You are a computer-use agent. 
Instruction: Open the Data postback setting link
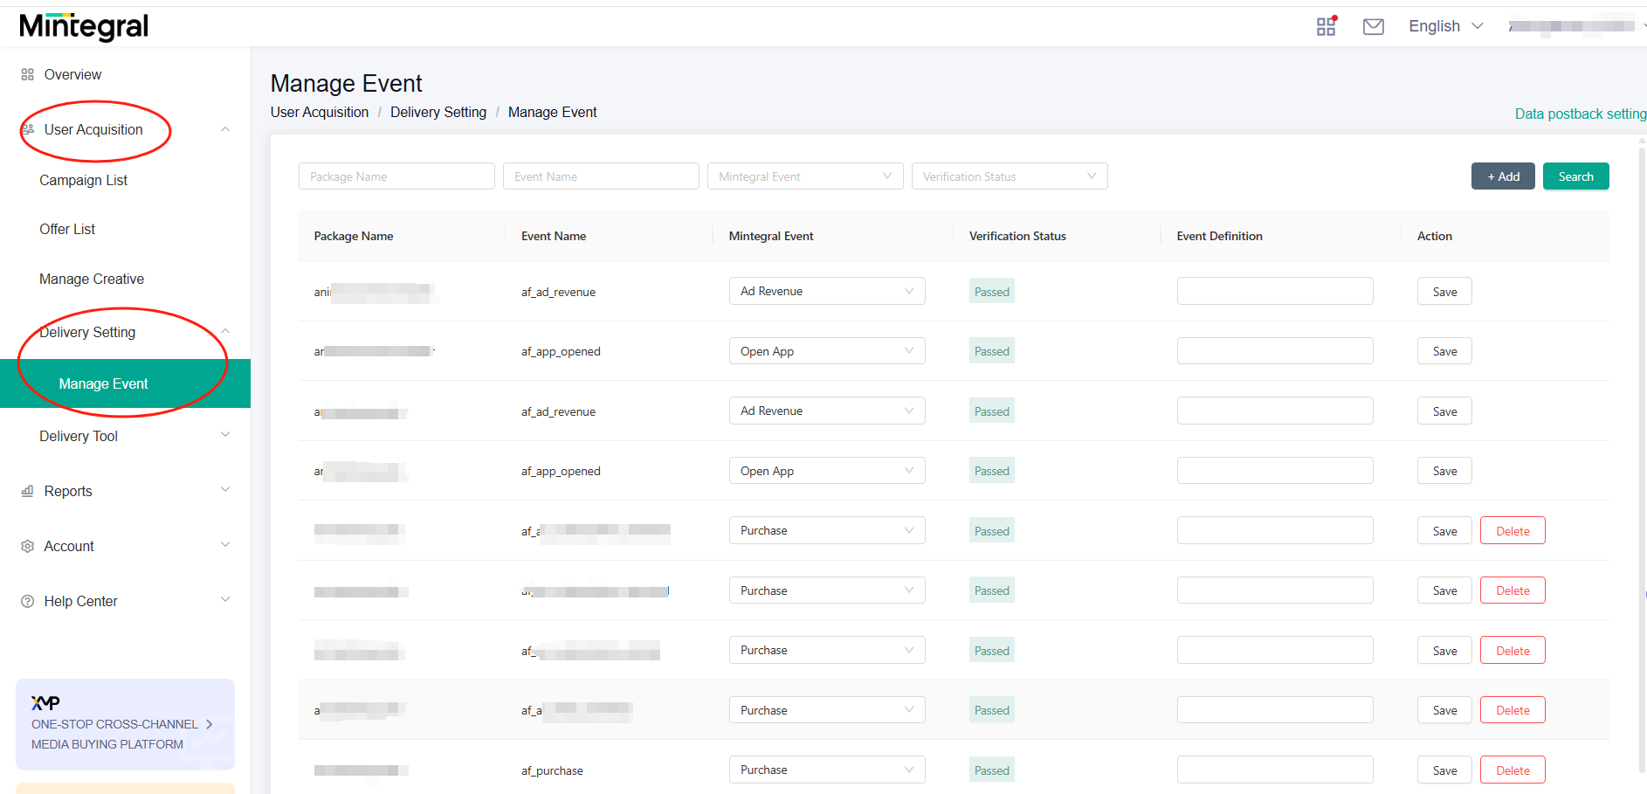[1579, 114]
